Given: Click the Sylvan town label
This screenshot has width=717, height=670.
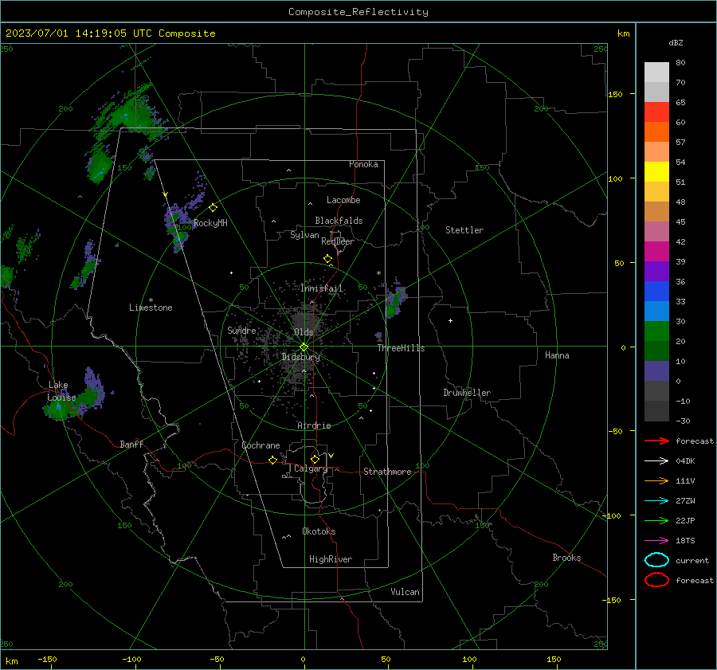Looking at the screenshot, I should 304,235.
